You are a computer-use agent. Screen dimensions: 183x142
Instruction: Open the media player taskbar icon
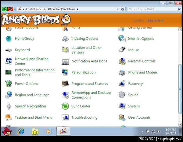[48, 131]
